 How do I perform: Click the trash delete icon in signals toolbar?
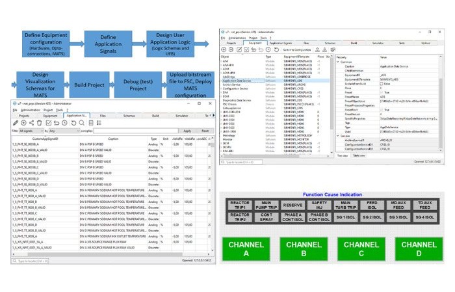(x=39, y=122)
